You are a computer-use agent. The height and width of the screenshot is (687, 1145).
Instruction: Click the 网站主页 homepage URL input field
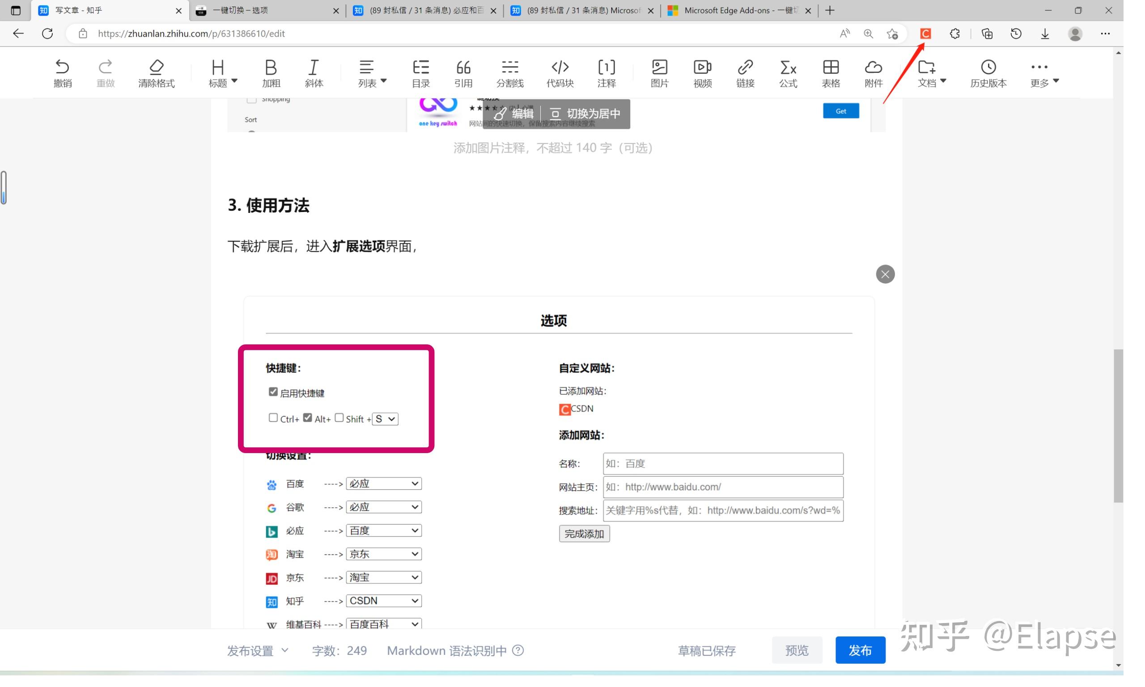pyautogui.click(x=723, y=487)
